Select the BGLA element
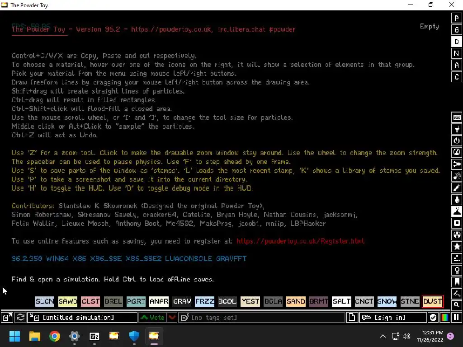This screenshot has width=463, height=347. point(273,301)
